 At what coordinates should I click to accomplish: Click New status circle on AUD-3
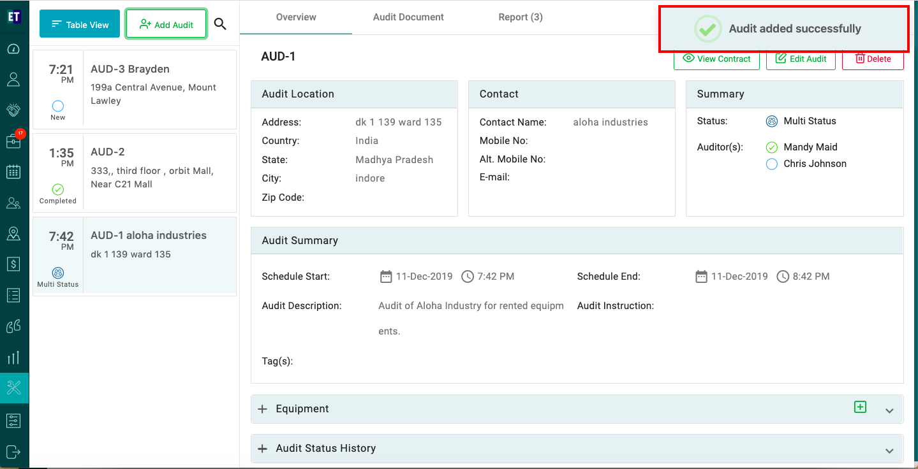pos(57,106)
